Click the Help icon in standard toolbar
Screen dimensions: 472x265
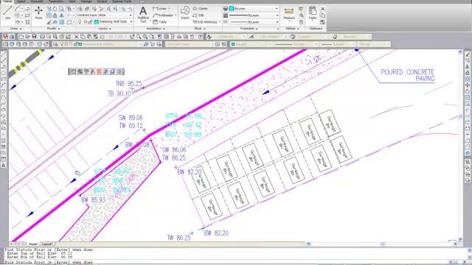coord(201,37)
